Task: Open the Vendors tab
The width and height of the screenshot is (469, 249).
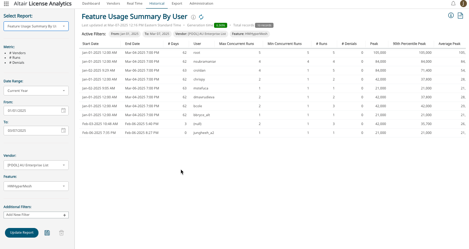Action: click(x=113, y=4)
